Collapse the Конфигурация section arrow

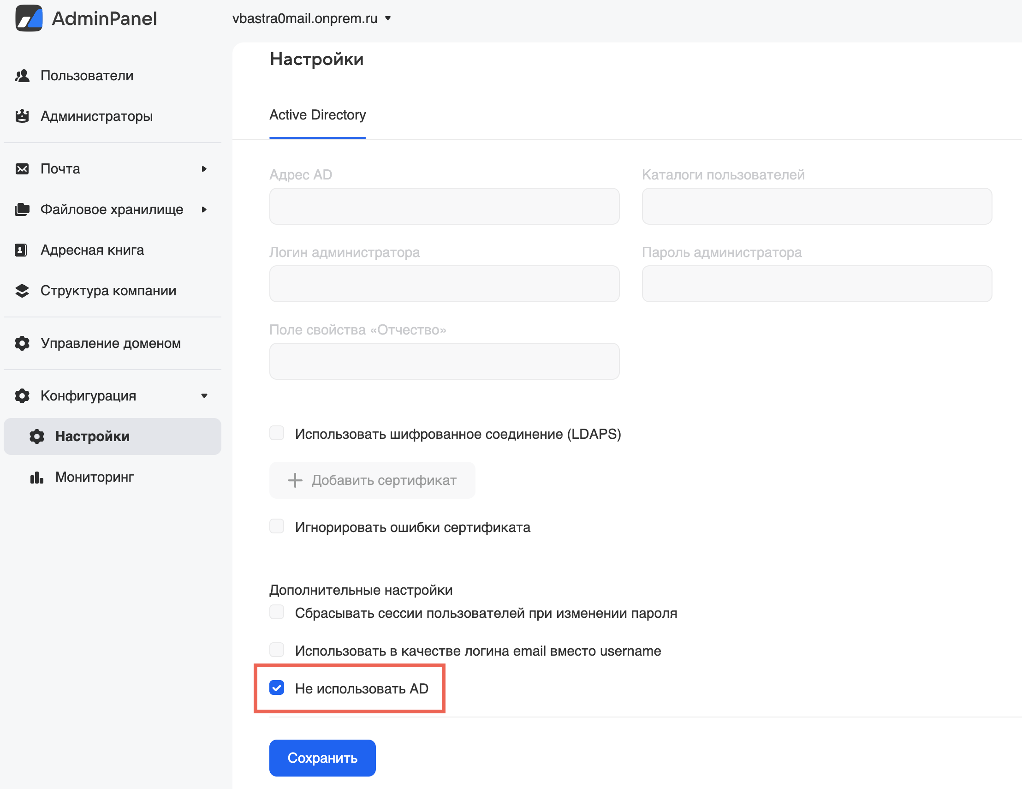tap(204, 396)
